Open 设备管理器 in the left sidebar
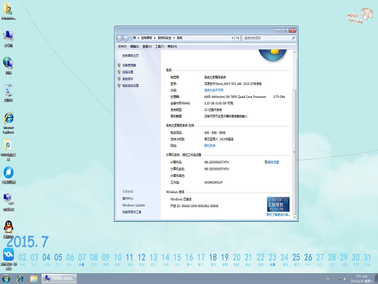 coord(129,65)
